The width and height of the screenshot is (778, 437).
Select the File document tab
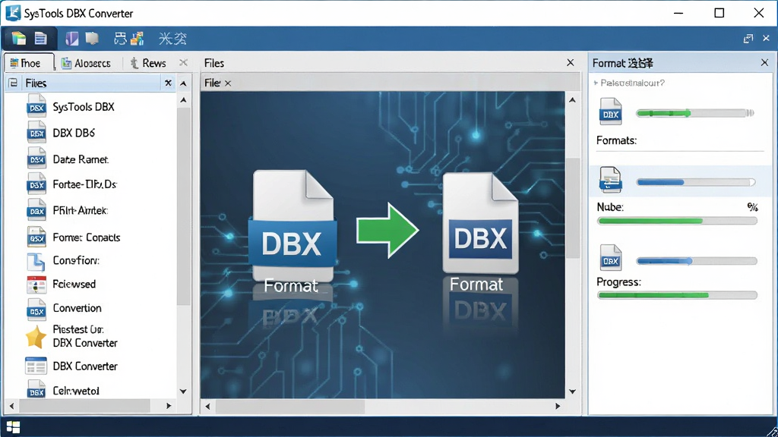212,83
